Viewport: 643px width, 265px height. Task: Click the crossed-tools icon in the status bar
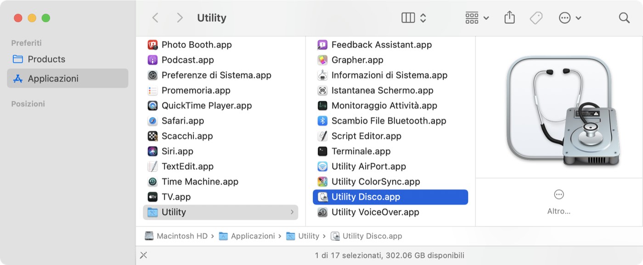pyautogui.click(x=143, y=255)
